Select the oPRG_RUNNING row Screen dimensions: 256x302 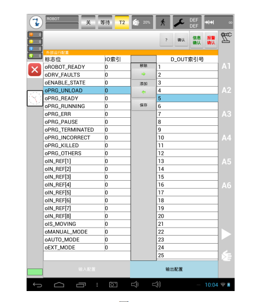click(87, 106)
